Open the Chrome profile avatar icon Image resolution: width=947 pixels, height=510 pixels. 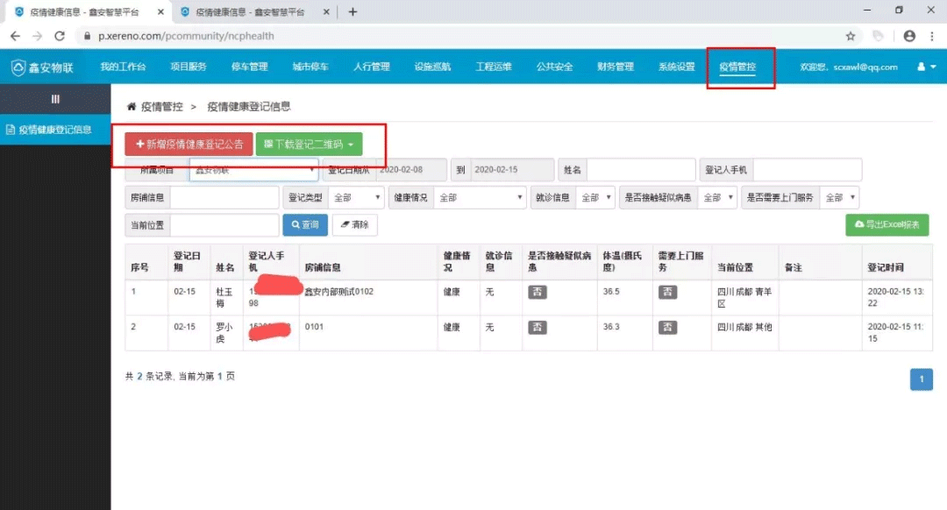(909, 36)
